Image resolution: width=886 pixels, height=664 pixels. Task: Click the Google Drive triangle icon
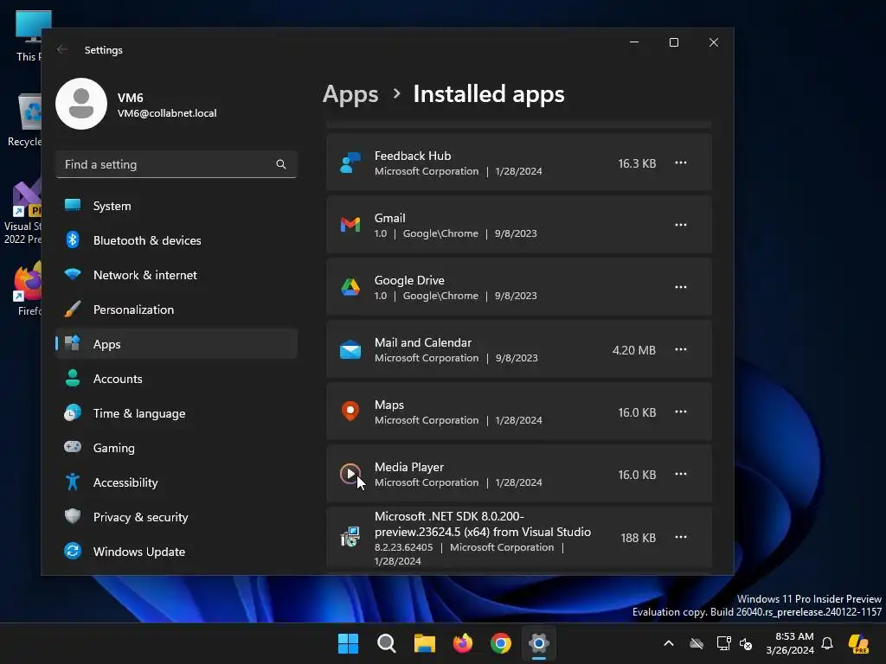350,287
